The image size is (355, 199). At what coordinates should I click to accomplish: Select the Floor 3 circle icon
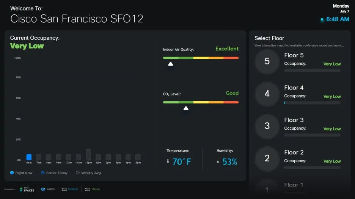pos(267,126)
